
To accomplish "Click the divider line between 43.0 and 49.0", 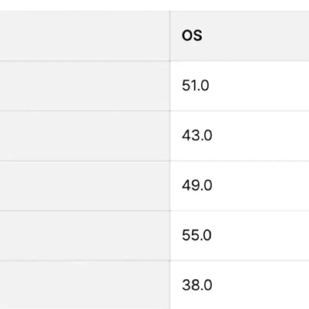I will (240, 161).
